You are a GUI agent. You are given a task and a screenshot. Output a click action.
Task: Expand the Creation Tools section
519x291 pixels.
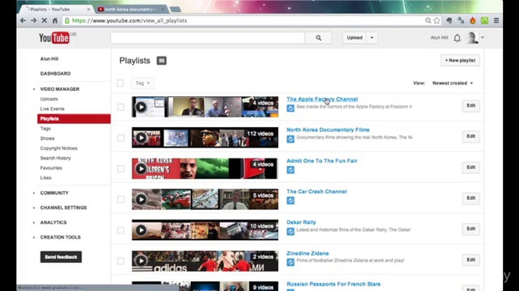(34, 237)
